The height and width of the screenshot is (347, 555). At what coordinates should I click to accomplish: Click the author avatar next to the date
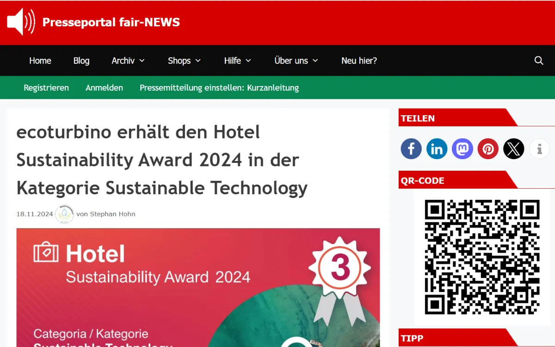coord(64,214)
